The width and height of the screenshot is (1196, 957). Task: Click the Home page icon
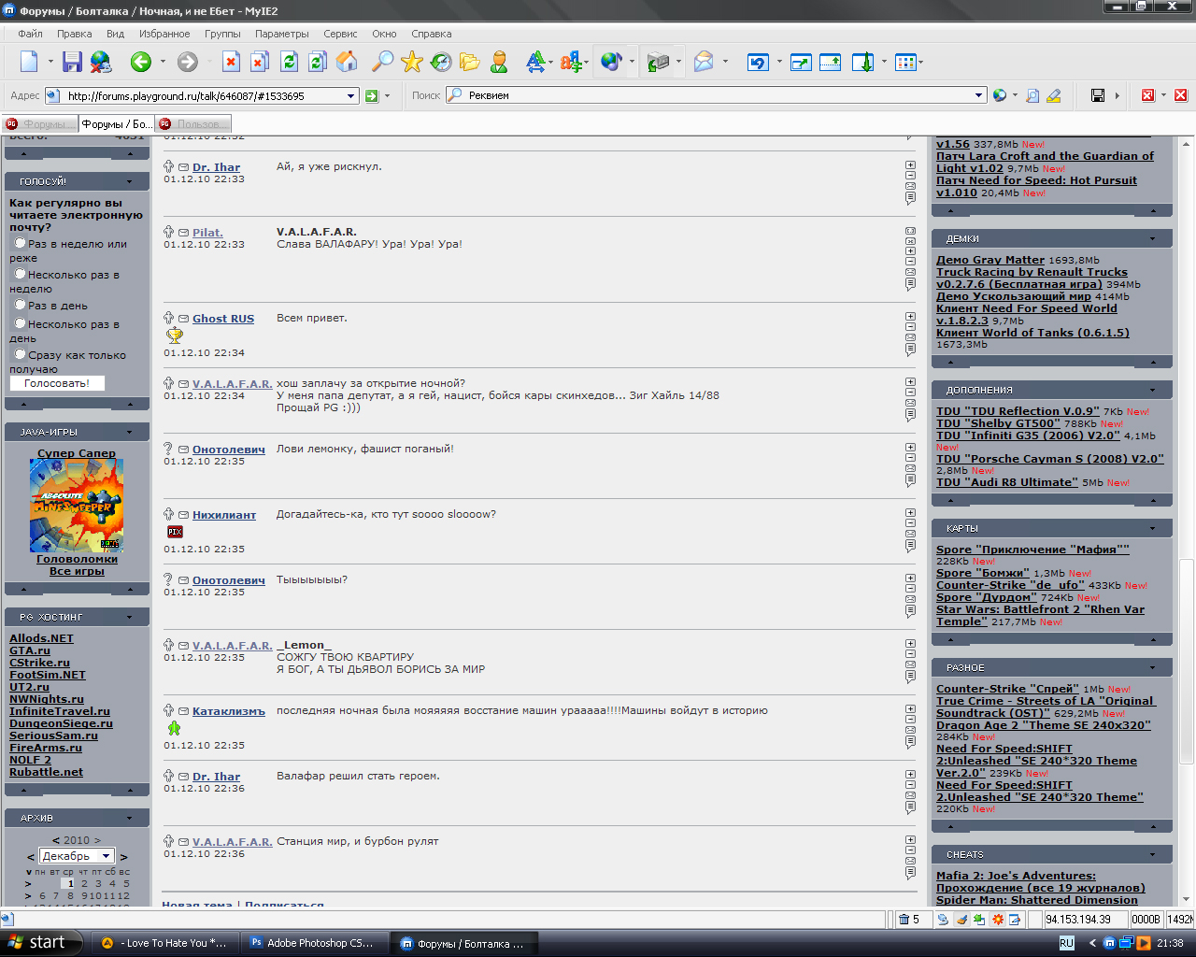[347, 63]
